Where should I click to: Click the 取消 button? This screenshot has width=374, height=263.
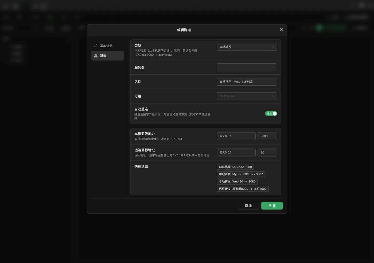[248, 206]
